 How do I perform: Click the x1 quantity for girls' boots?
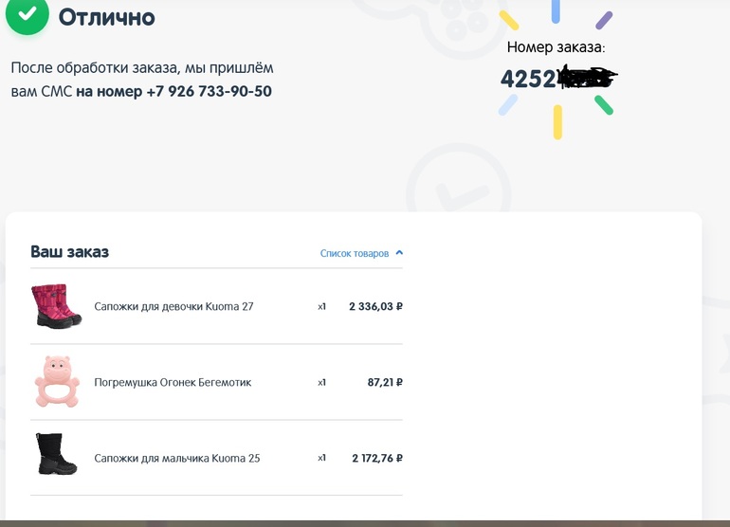[x=321, y=307]
